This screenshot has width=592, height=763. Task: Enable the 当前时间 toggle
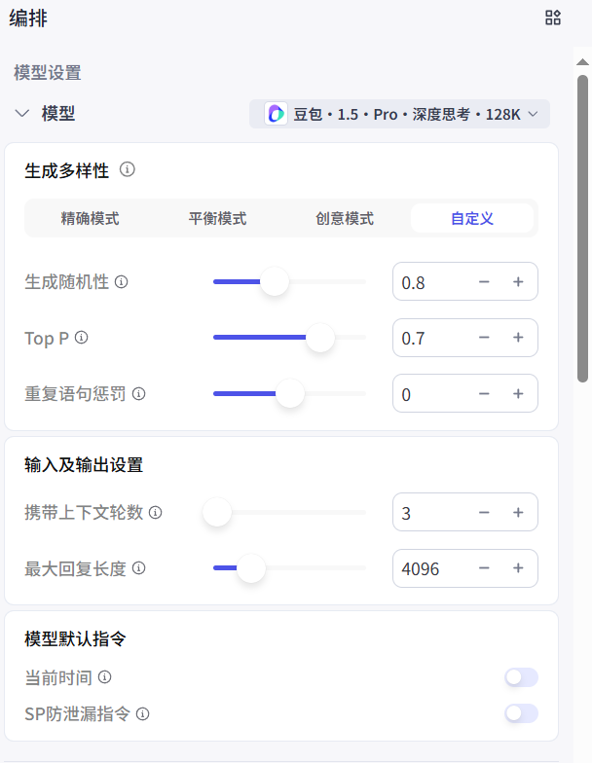coord(521,677)
